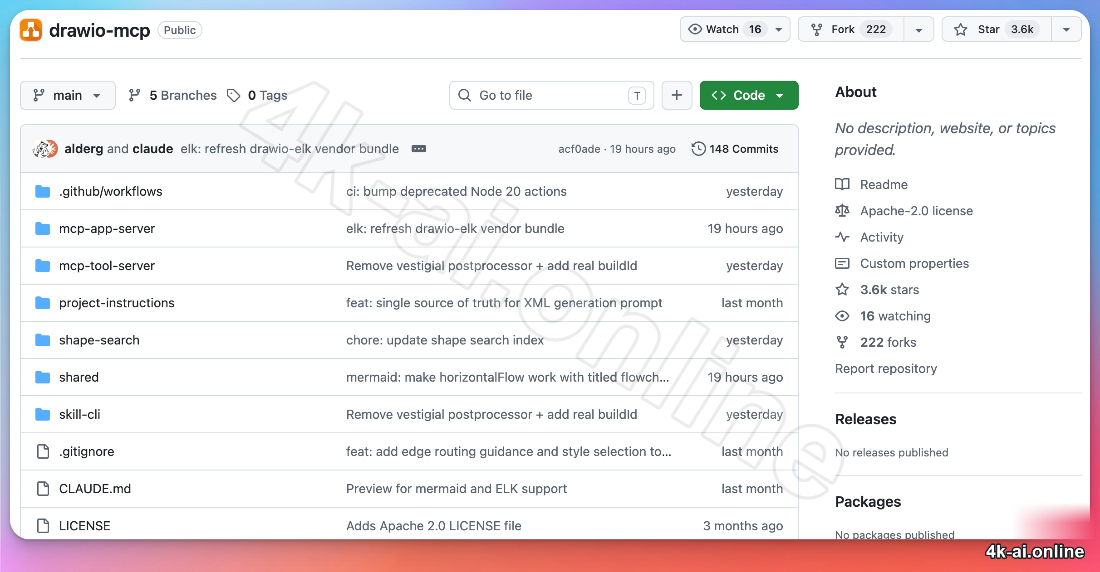Click the 222 forks link text
The height and width of the screenshot is (572, 1100).
(888, 342)
